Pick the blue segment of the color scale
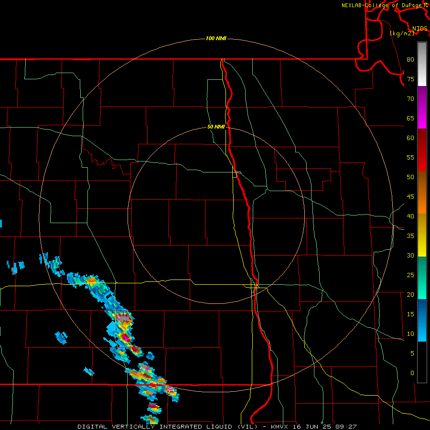 click(x=422, y=320)
